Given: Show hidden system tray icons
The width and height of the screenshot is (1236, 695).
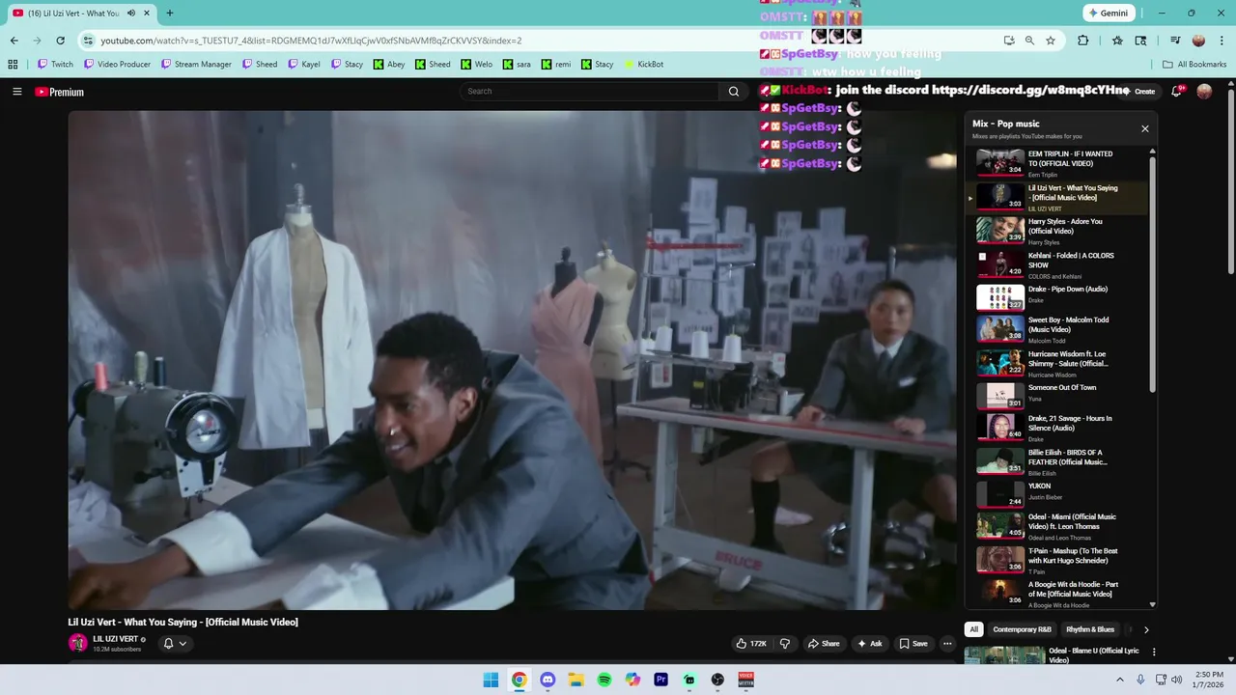Looking at the screenshot, I should 1122,680.
